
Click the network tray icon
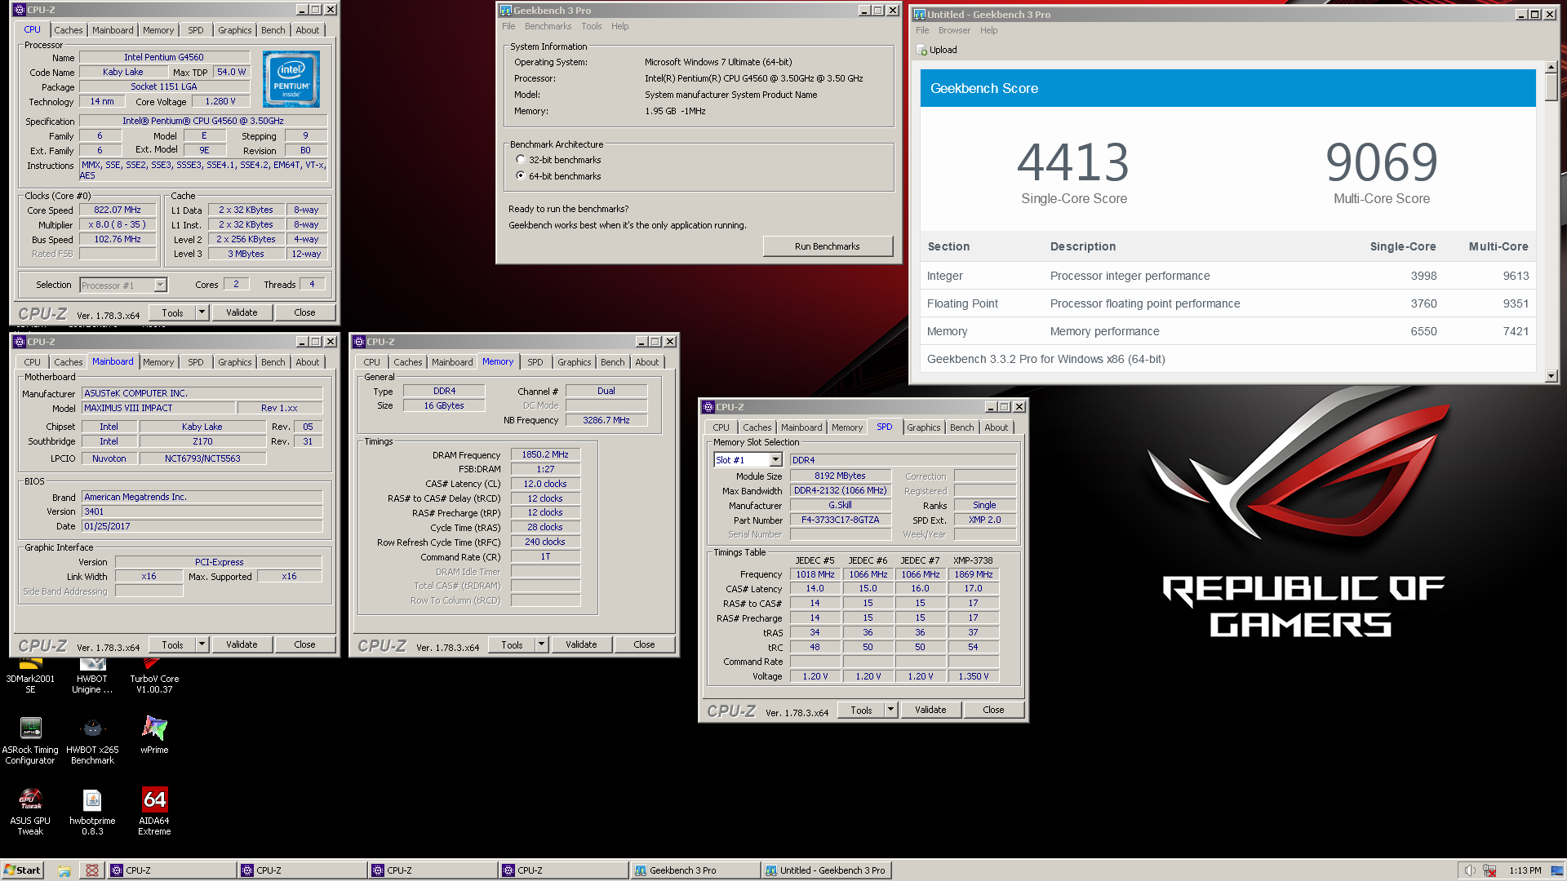click(1489, 870)
